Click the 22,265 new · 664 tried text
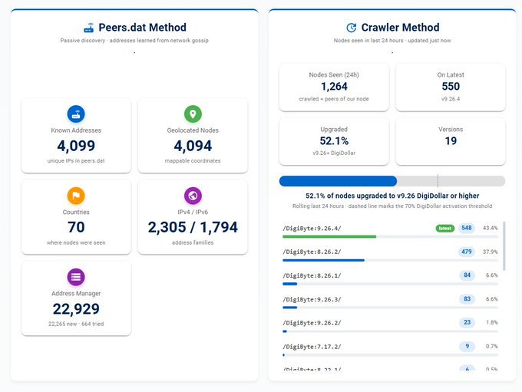The image size is (522, 392). (x=76, y=324)
